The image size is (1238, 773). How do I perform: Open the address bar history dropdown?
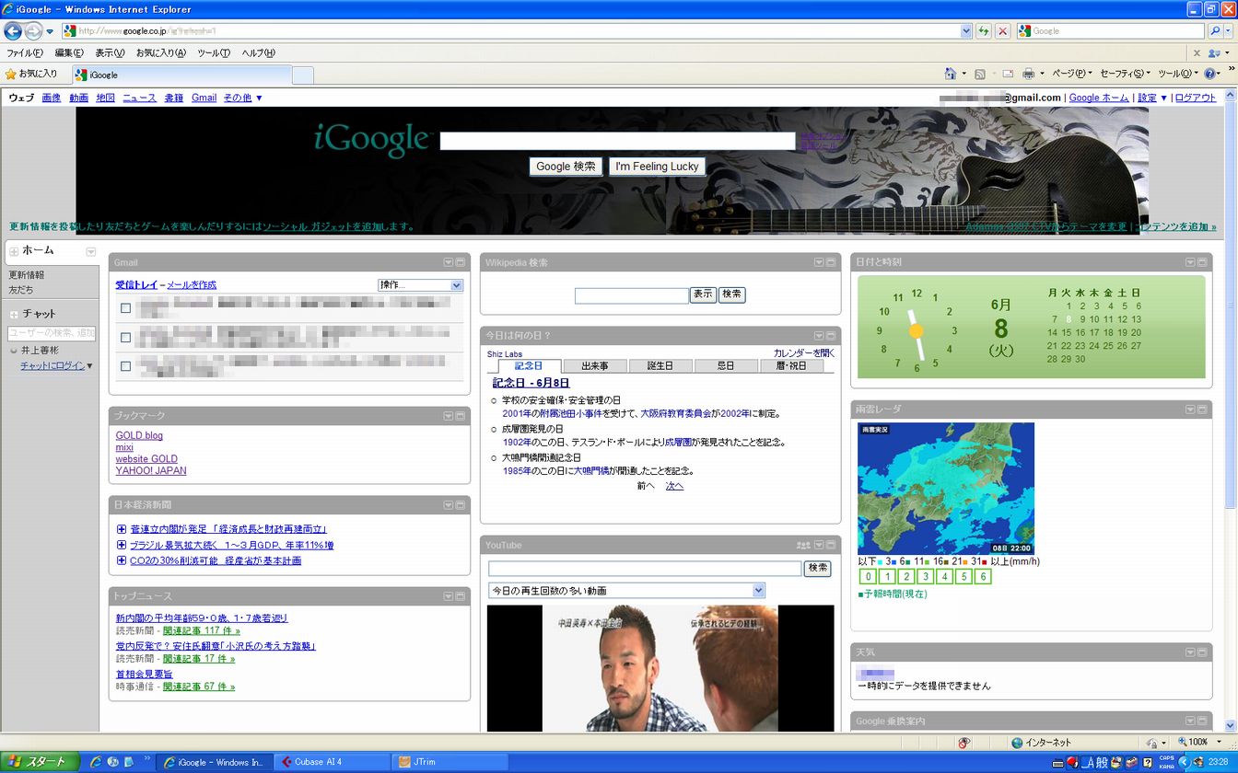[x=966, y=31]
